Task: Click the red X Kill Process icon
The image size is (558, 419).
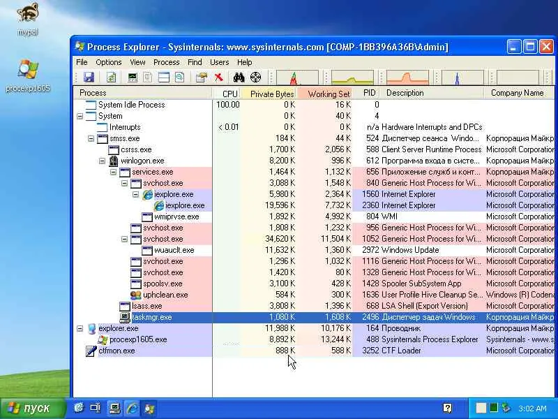Action: 218,77
